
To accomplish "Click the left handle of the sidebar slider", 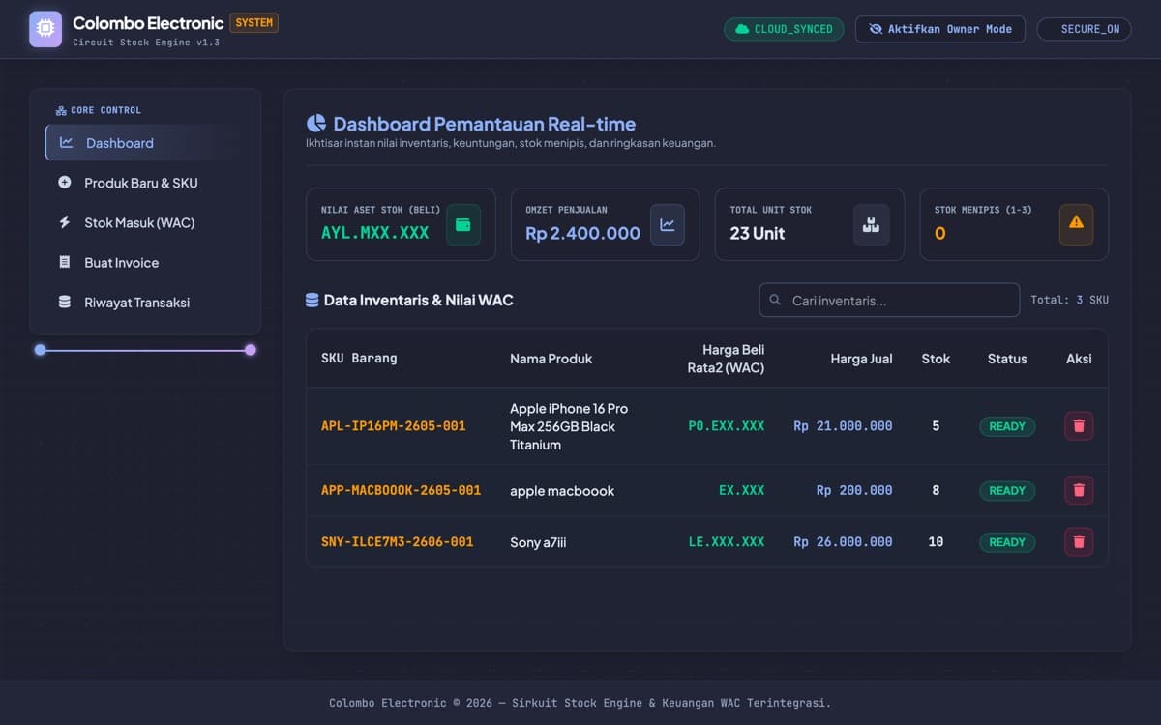I will tap(40, 350).
